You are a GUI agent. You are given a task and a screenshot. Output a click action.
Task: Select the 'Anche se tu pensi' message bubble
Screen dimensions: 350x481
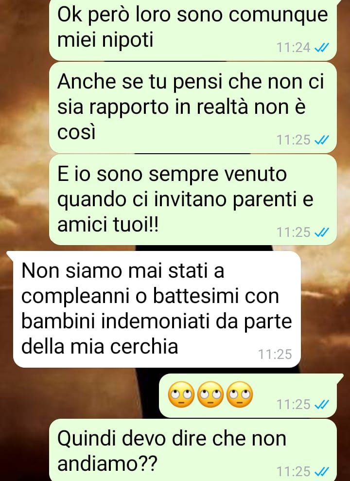(x=193, y=107)
